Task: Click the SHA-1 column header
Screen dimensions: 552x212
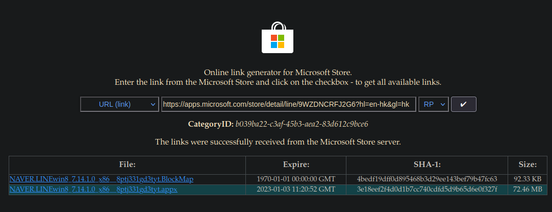Action: [427, 164]
